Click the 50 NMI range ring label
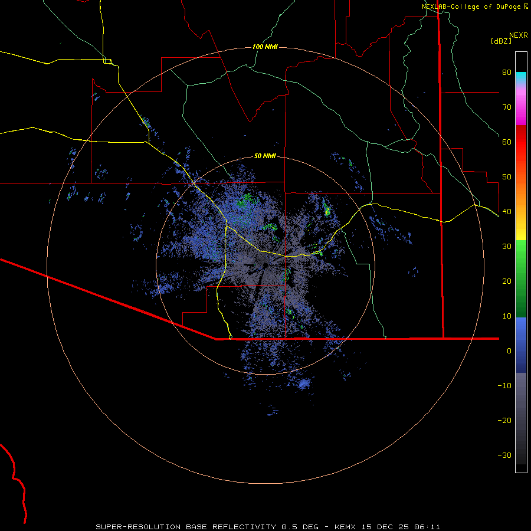Image resolution: width=531 pixels, height=531 pixels. point(265,156)
